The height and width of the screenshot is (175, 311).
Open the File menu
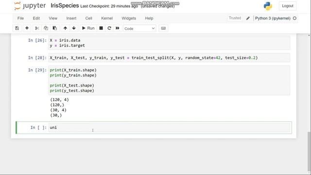[x=20, y=18]
